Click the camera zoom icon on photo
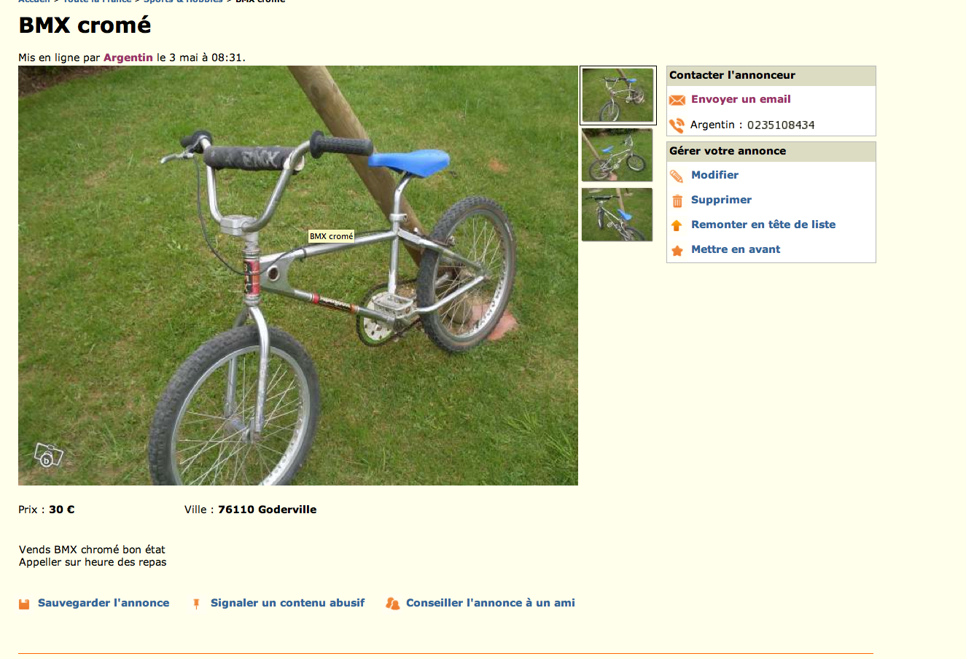This screenshot has height=659, width=966. point(48,456)
